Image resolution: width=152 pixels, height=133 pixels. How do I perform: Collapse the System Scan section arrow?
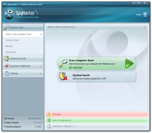41,28
